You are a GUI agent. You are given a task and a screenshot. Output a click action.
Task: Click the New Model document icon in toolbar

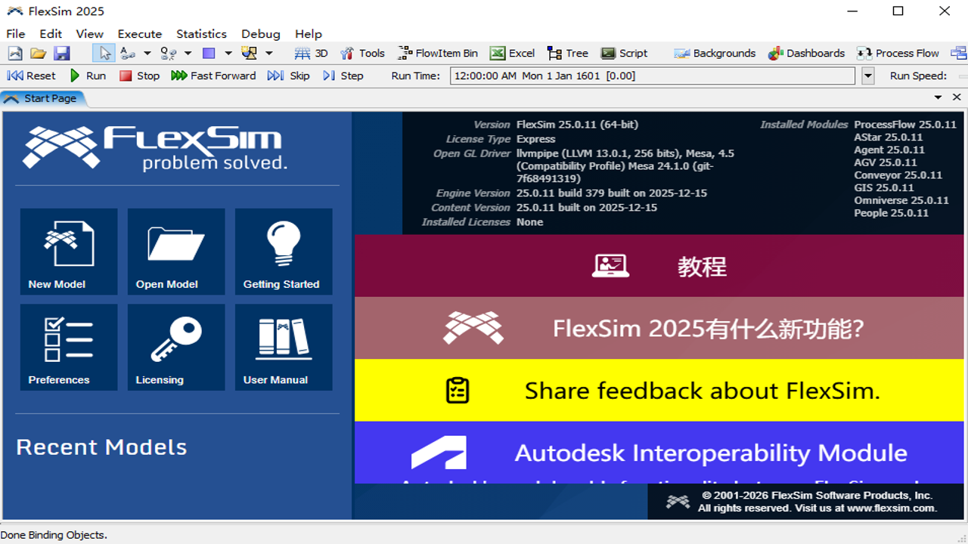pos(15,54)
